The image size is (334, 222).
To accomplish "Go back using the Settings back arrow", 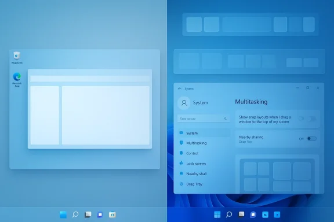I will [180, 89].
